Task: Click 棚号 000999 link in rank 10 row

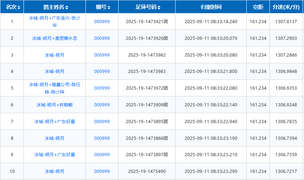Action: point(102,171)
